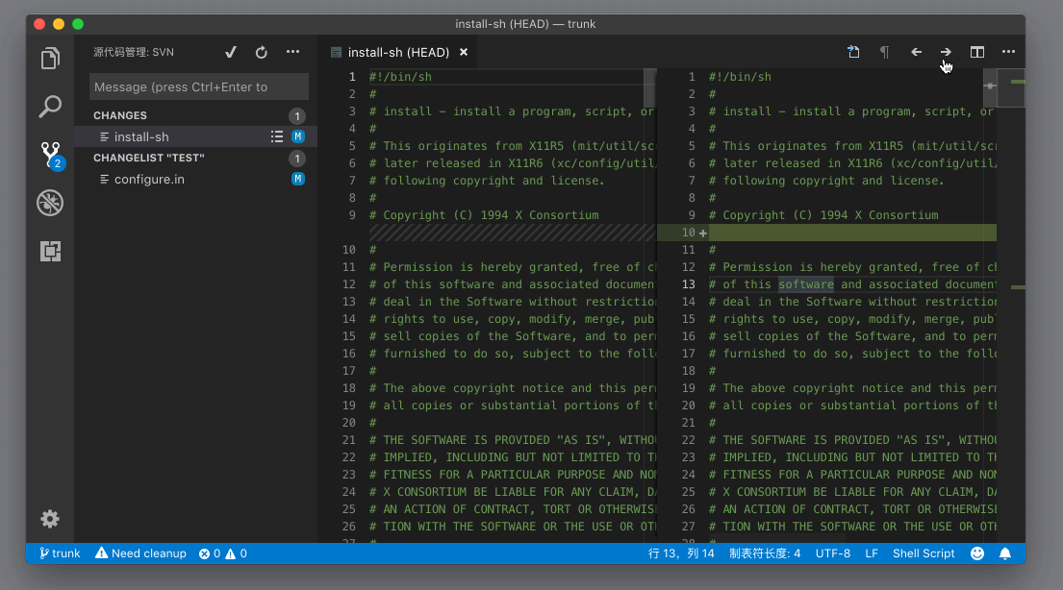Toggle whitespace display with the pilcrow icon
This screenshot has height=590, width=1063.
coord(884,52)
